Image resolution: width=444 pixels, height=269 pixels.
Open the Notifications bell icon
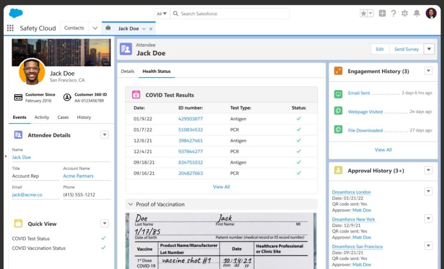coord(417,13)
